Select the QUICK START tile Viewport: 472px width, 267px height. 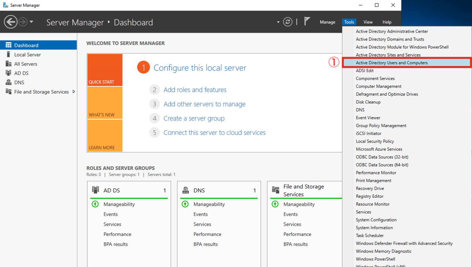pyautogui.click(x=105, y=70)
